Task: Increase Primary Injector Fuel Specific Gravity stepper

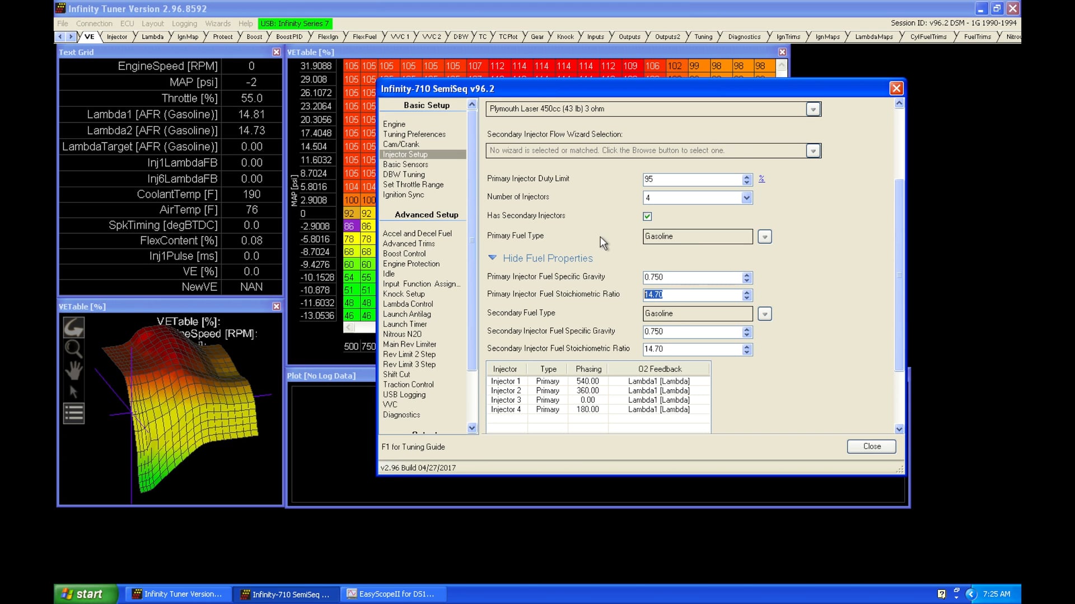Action: [746, 275]
